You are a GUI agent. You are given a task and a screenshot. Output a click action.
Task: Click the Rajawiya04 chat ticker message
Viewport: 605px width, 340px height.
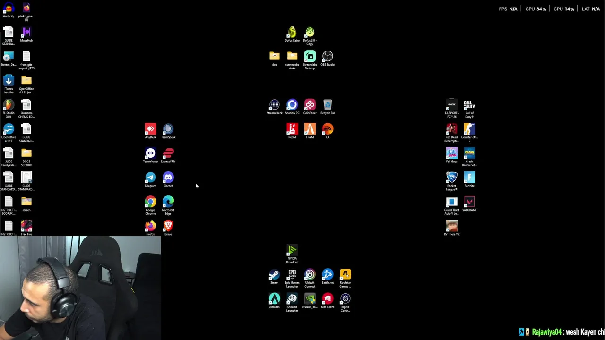562,332
